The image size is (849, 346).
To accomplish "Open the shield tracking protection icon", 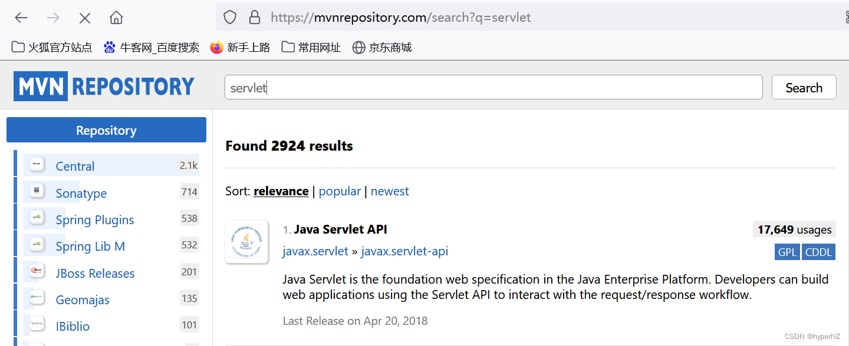I will point(230,18).
